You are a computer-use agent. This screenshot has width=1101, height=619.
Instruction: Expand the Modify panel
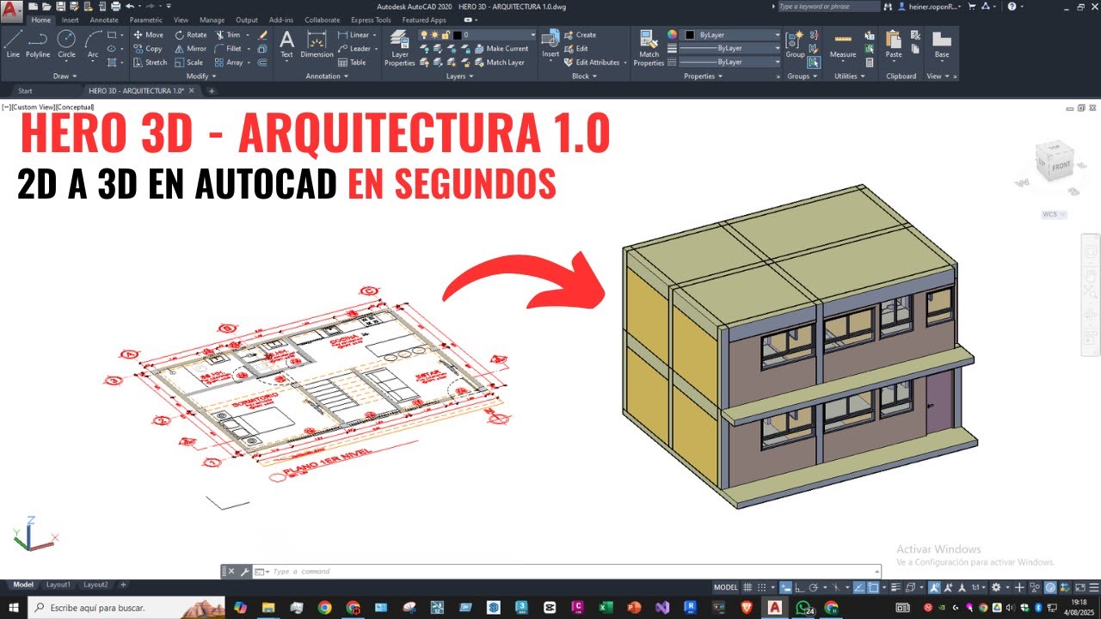[200, 76]
